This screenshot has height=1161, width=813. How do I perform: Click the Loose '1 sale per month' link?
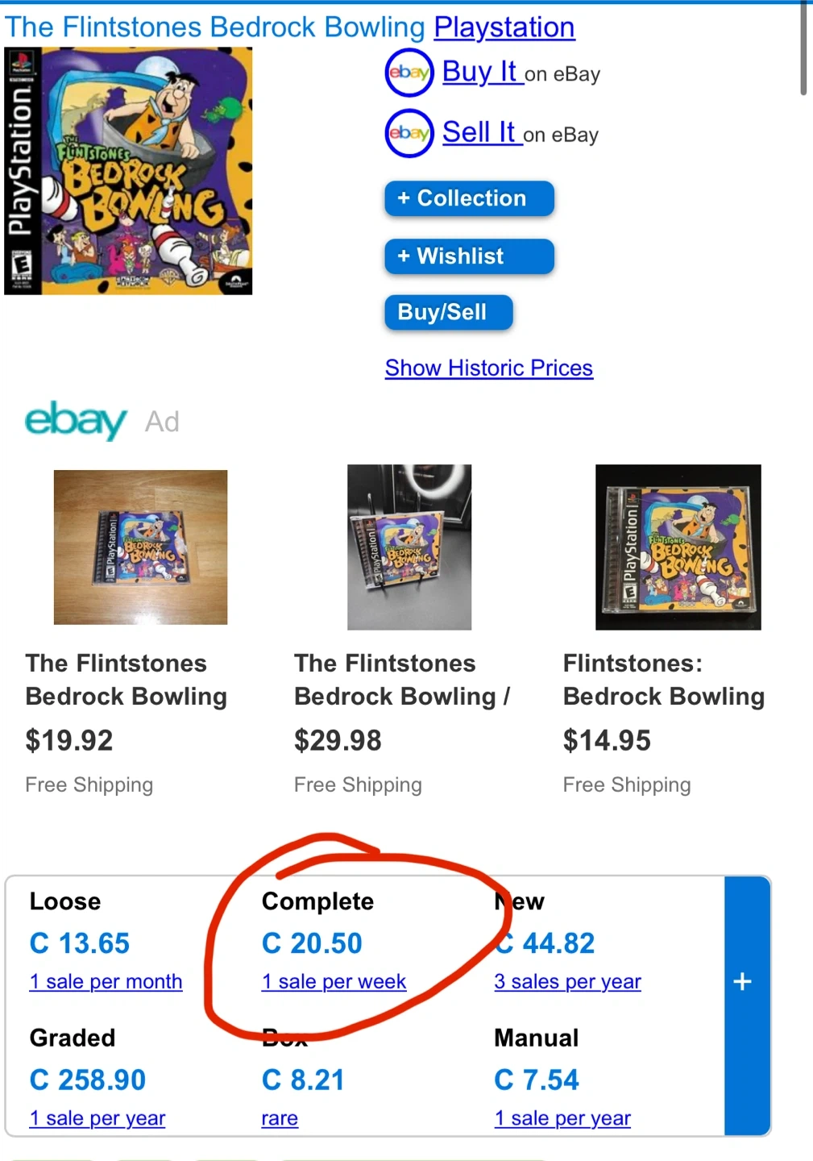(x=106, y=982)
